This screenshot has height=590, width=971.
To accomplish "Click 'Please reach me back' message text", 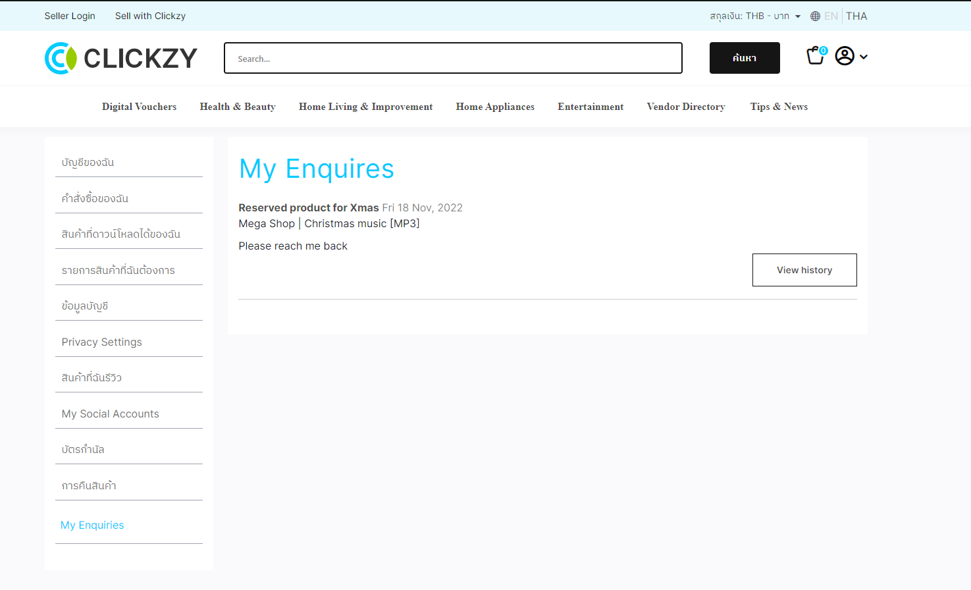I will pos(293,246).
